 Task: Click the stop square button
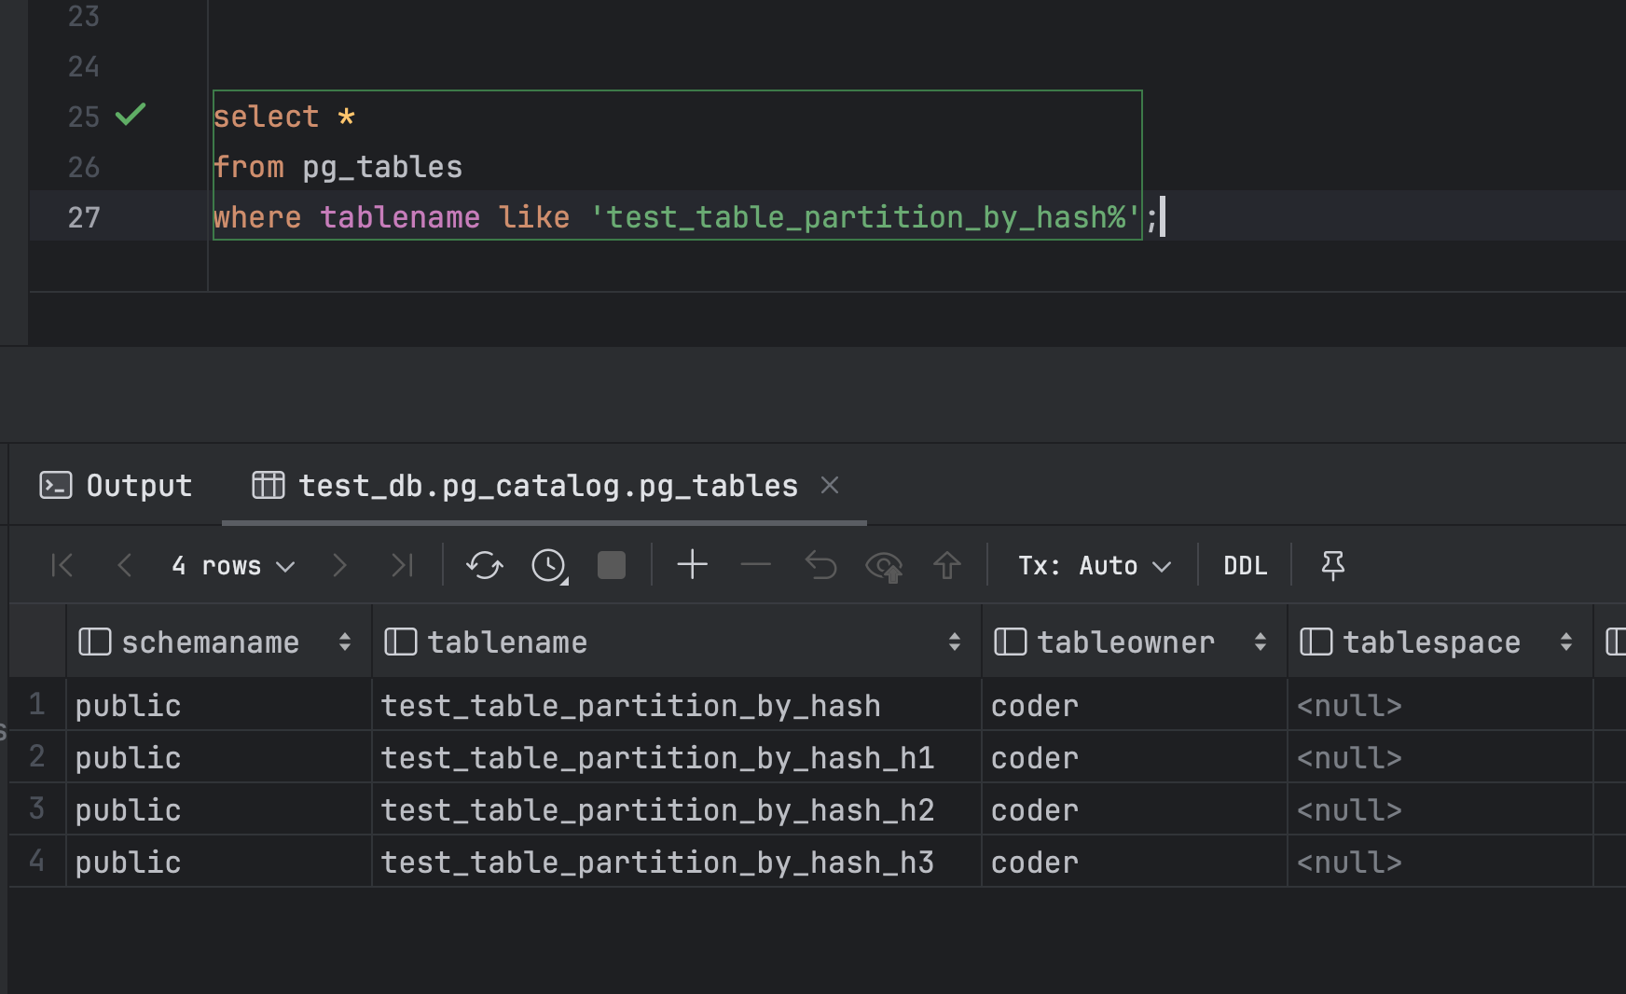(x=612, y=565)
